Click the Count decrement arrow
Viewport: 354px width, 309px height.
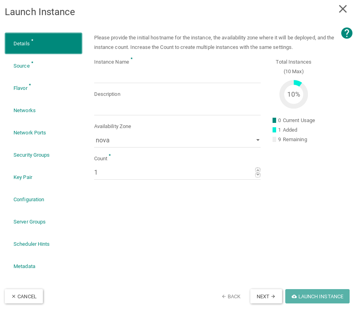(257, 175)
